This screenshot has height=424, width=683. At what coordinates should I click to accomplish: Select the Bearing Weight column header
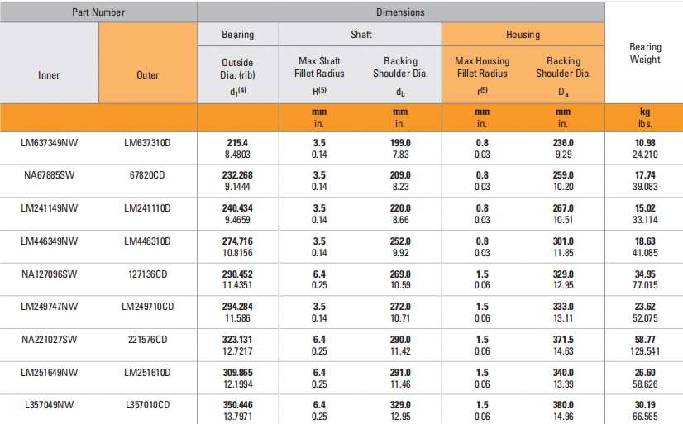tap(644, 54)
